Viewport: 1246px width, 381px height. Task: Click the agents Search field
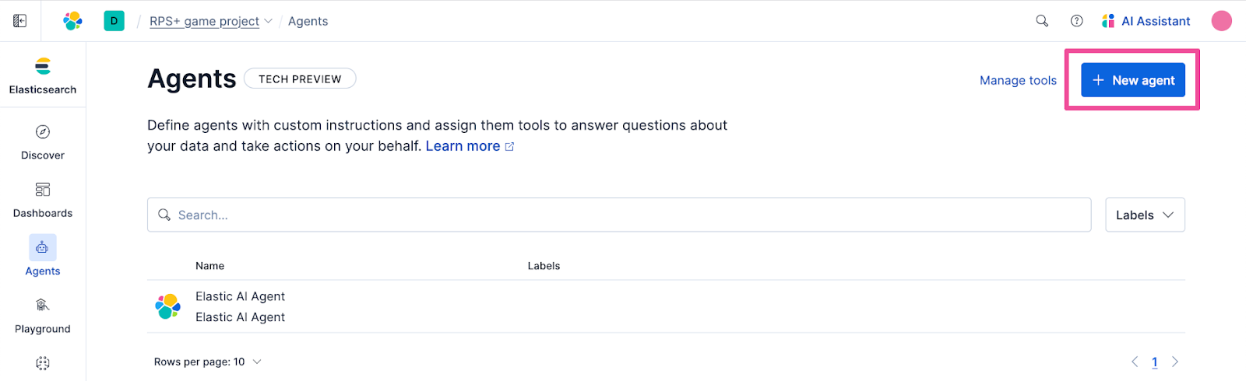619,215
